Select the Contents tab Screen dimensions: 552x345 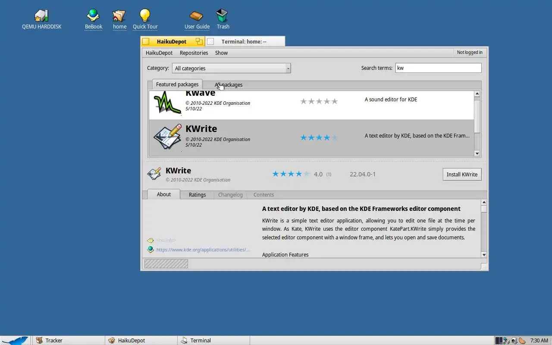pos(263,194)
